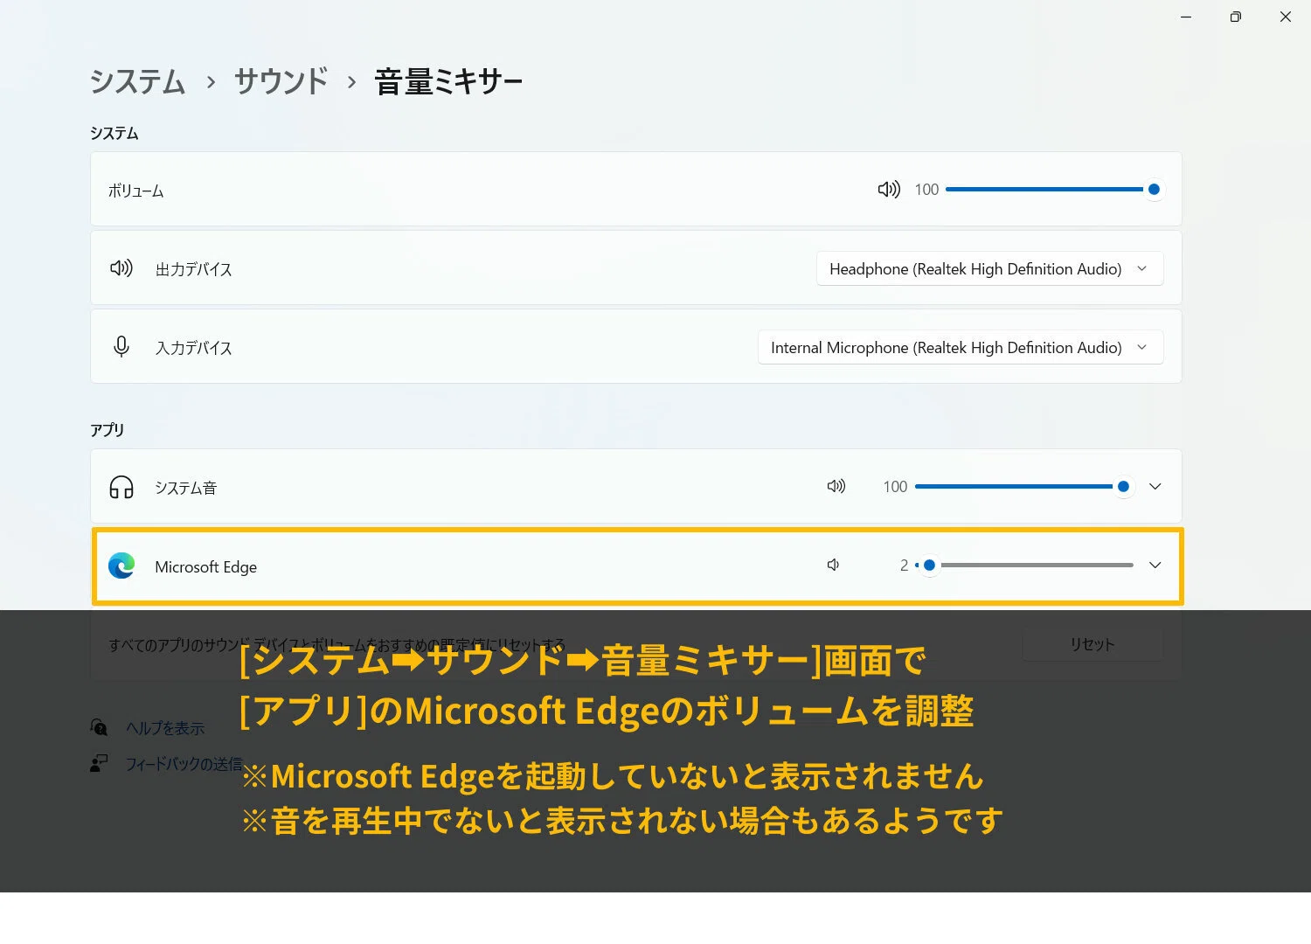Click the Microsoft Edge app name
1311x944 pixels.
click(x=205, y=566)
